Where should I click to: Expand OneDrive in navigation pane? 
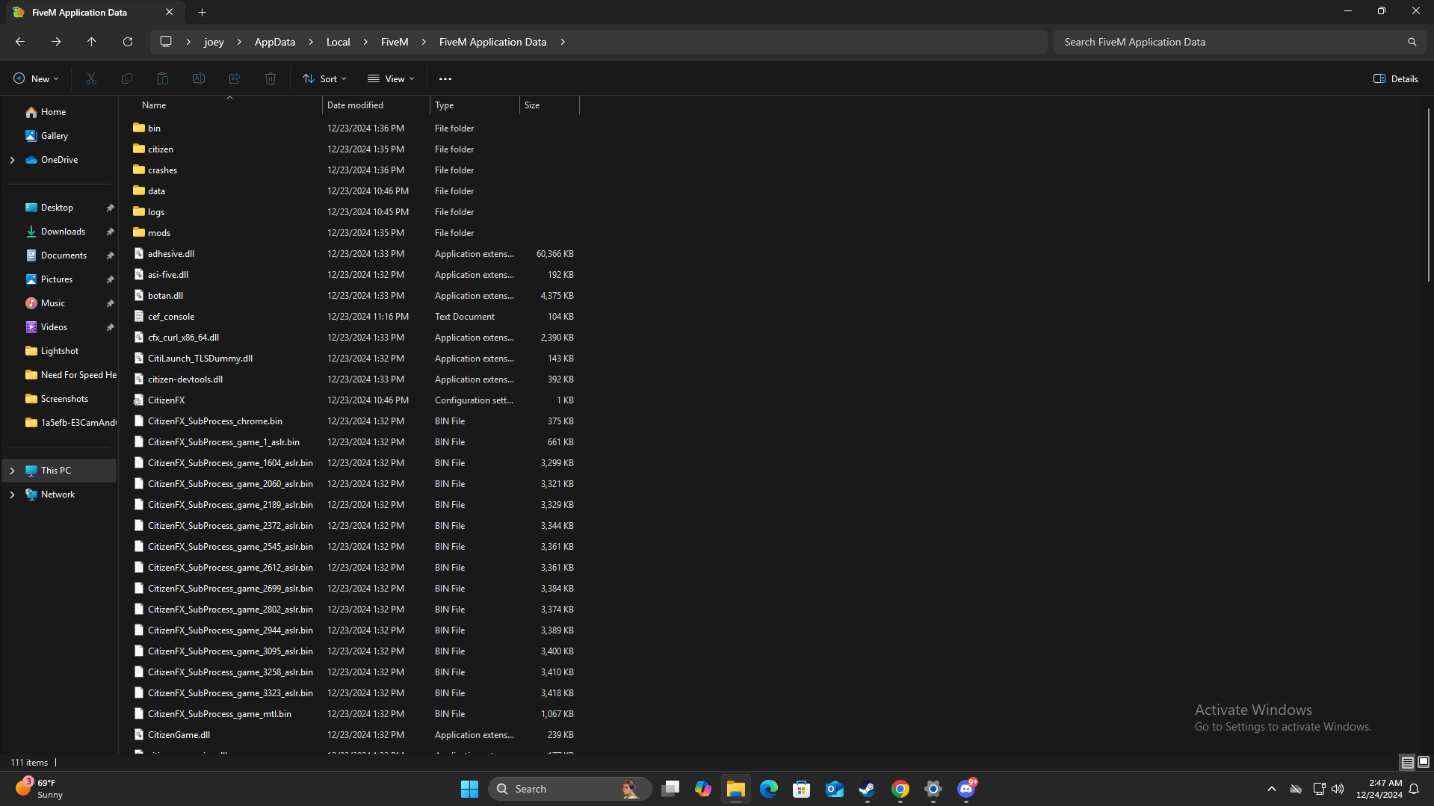12,160
